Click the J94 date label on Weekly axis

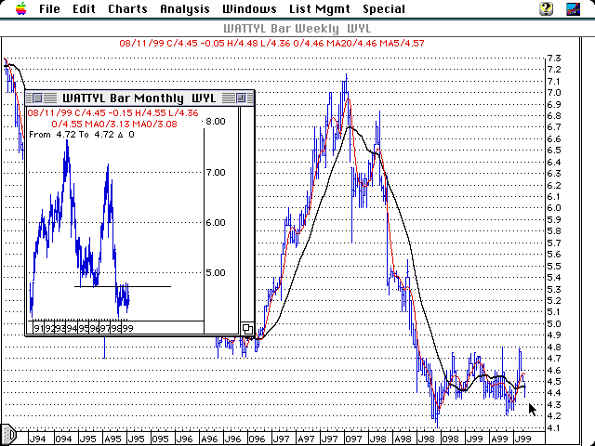tap(37, 439)
